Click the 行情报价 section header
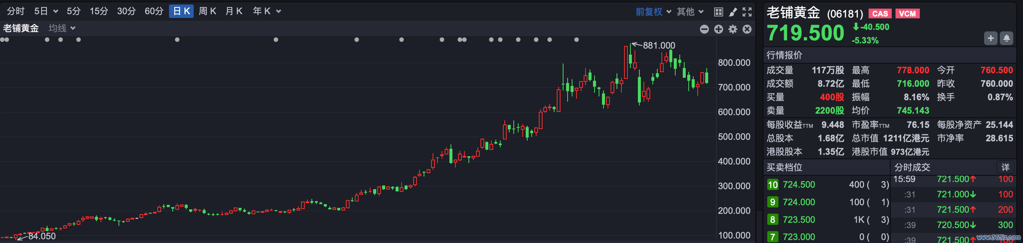This screenshot has height=243, width=1023. [x=784, y=55]
